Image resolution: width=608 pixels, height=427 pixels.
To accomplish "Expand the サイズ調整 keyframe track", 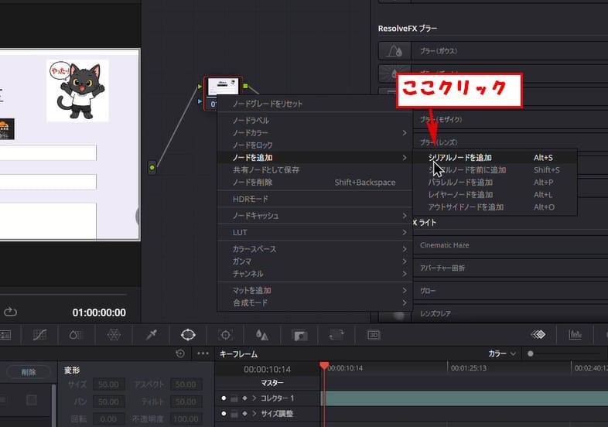I will 254,413.
